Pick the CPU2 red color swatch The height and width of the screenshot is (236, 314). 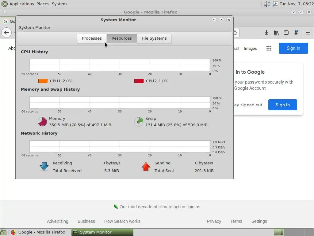tap(139, 81)
